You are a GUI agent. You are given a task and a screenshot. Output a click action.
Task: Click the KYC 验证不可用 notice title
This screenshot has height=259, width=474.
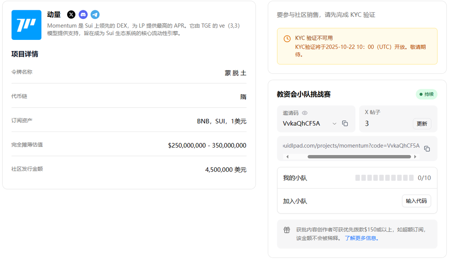tap(314, 38)
